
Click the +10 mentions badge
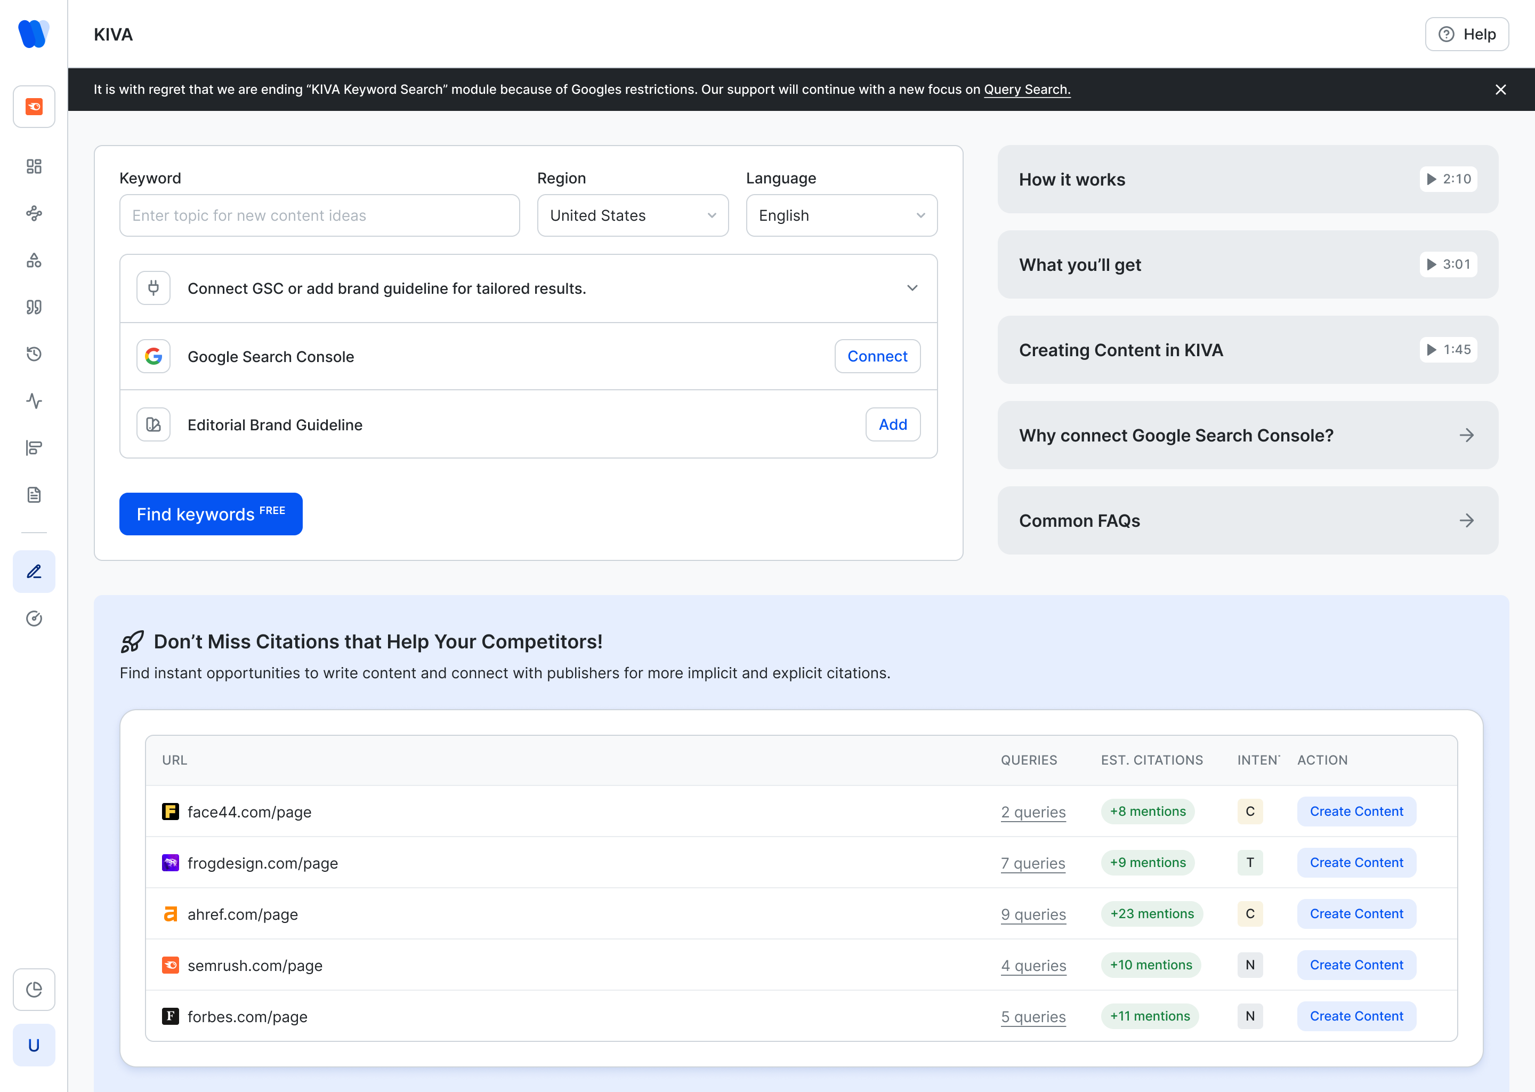coord(1151,965)
